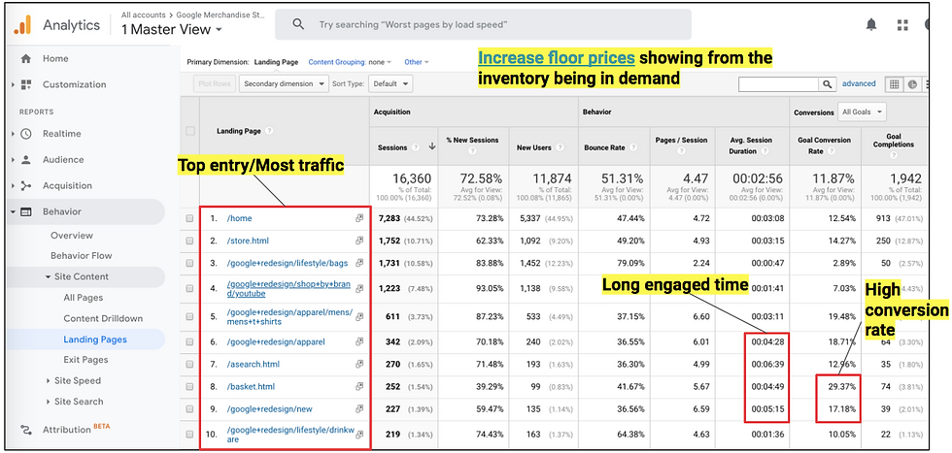Sort by Goal Conversion Rate column header

tap(824, 146)
